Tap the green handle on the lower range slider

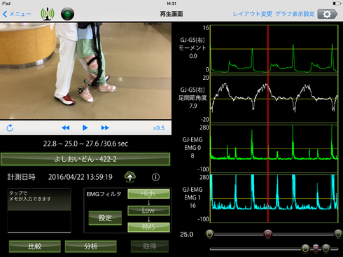point(326,249)
